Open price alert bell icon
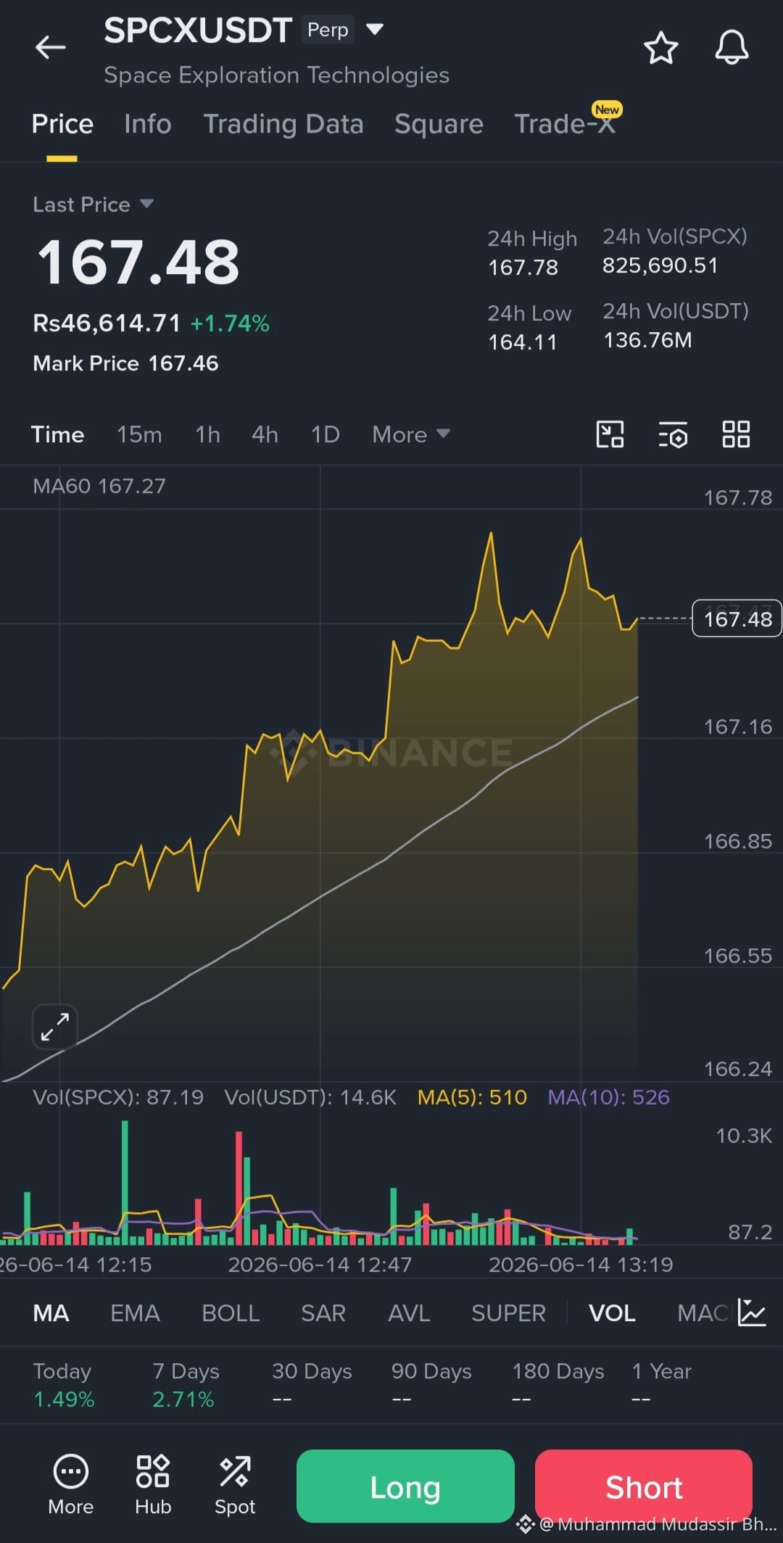Viewport: 783px width, 1543px height. coord(732,48)
